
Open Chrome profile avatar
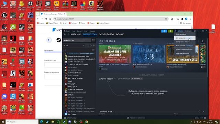pos(186,19)
